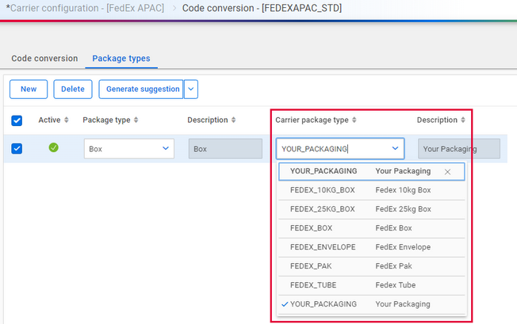Sort by the Active column
Screen dimensions: 517x324
[x=67, y=120]
